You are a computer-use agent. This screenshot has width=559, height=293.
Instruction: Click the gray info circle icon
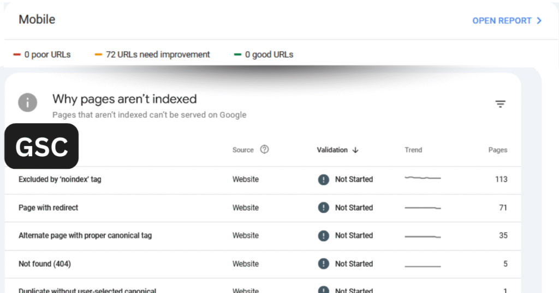(x=28, y=102)
